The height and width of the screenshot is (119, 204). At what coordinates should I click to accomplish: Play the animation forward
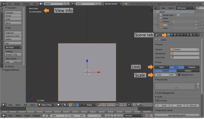[115, 116]
